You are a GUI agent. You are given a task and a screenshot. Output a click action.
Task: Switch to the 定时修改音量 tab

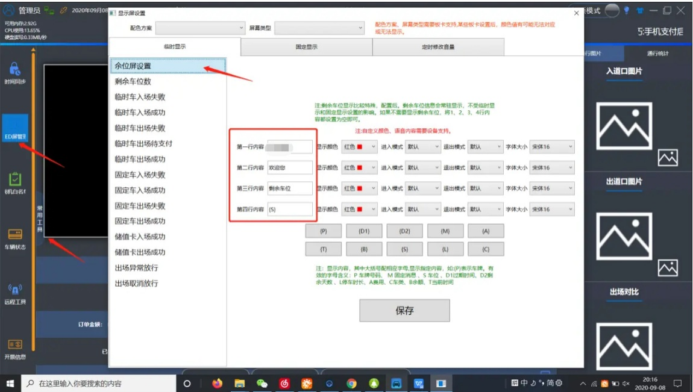coord(438,47)
